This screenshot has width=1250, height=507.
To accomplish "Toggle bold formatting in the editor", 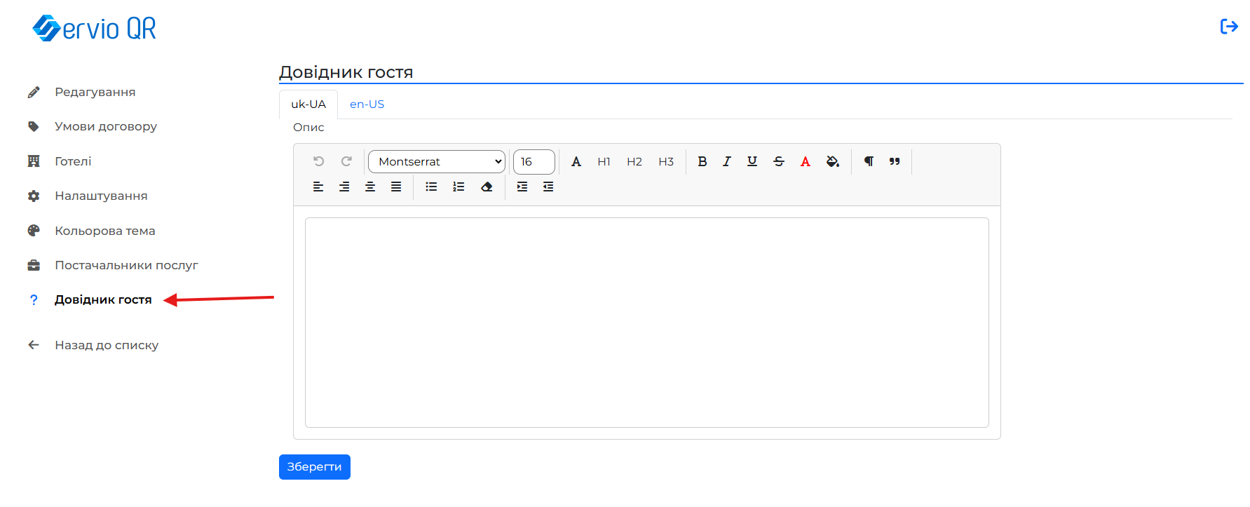I will [x=702, y=161].
